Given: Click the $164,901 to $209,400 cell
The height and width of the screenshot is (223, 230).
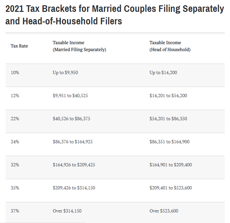Looking at the screenshot, I should pyautogui.click(x=170, y=165).
